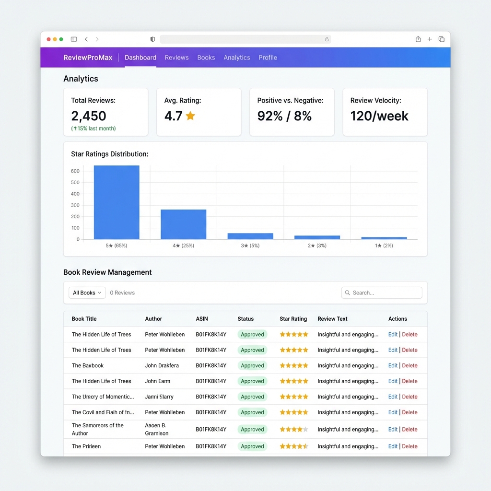Show tab overview icon
Viewport: 491px width, 491px height.
tap(441, 39)
